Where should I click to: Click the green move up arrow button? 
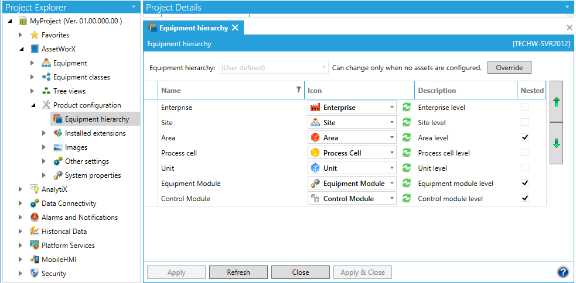click(x=556, y=102)
